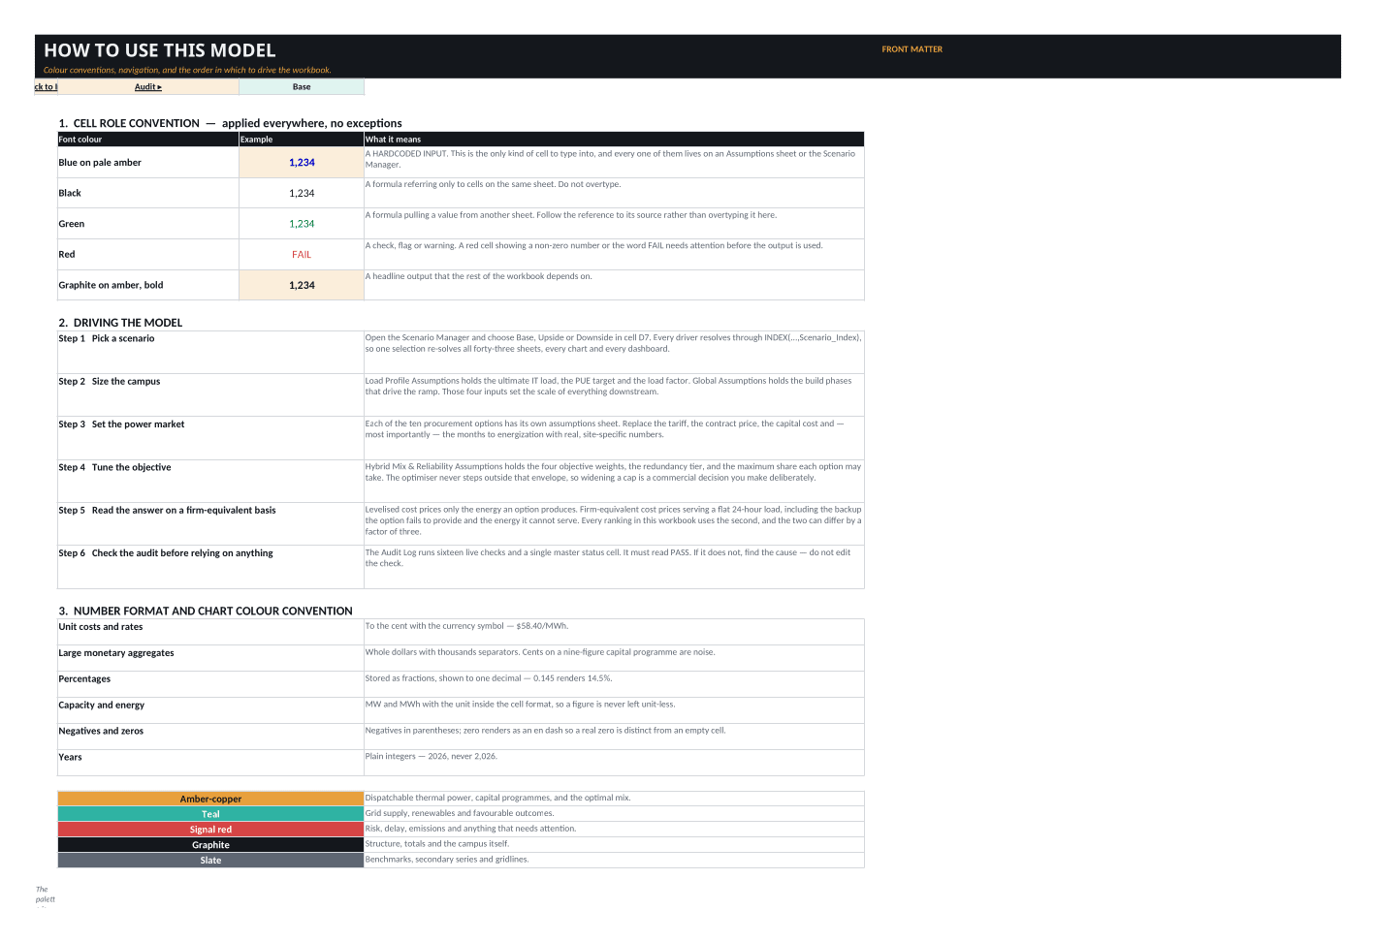1376x942 pixels.
Task: Select the Slate colour swatch
Action: (210, 861)
